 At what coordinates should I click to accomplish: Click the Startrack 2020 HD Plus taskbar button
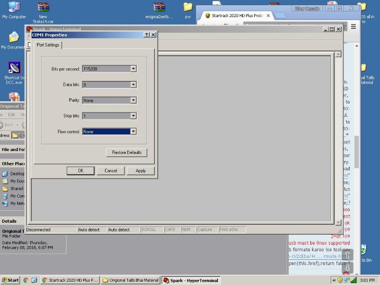[70, 280]
